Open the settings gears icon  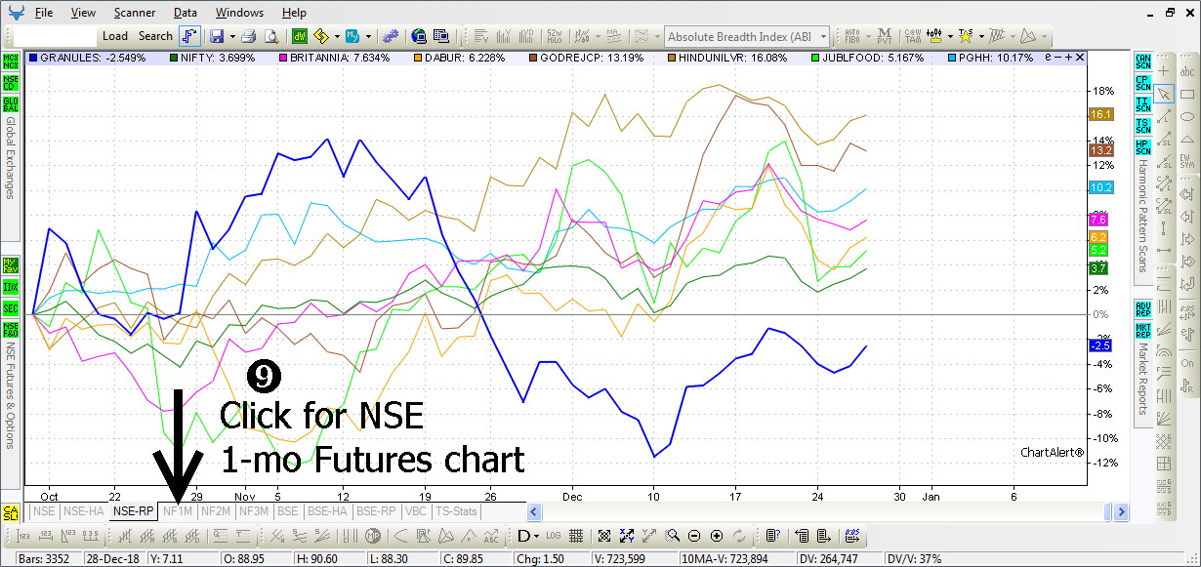(391, 36)
